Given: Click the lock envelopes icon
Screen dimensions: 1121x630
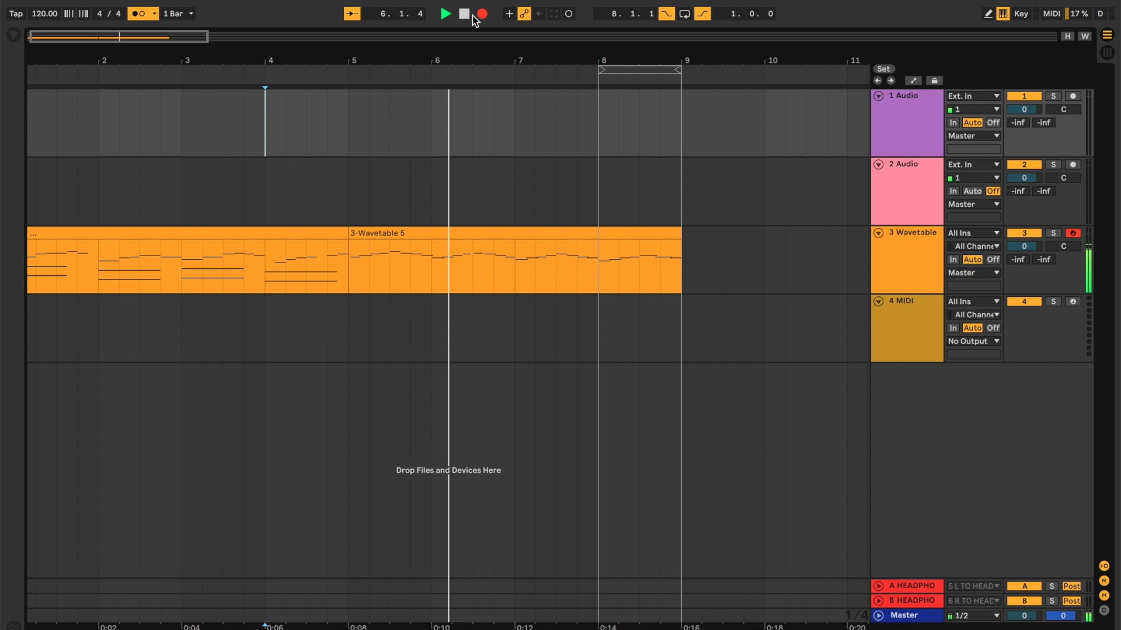Looking at the screenshot, I should click(934, 80).
